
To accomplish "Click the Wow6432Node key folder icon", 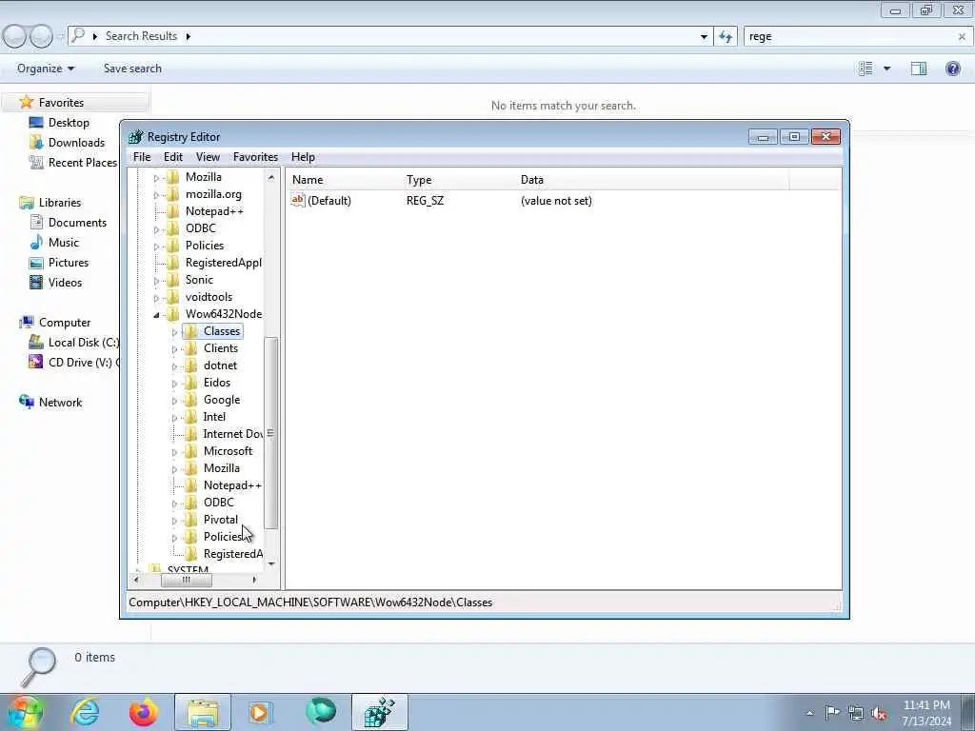I will 173,314.
